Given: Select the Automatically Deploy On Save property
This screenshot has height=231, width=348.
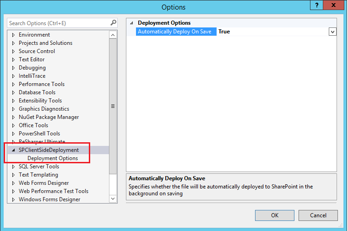Looking at the screenshot, I should pos(174,32).
